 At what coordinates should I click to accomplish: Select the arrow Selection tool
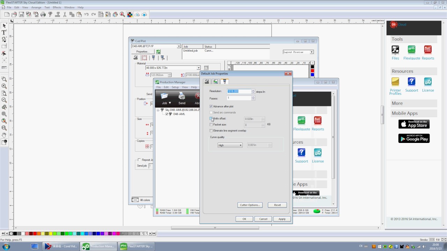4,26
